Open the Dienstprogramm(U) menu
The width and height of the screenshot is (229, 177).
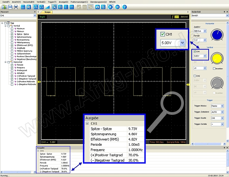pyautogui.click(x=98, y=2)
